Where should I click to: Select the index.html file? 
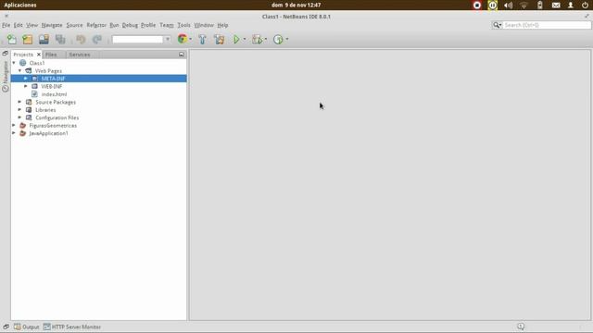(x=54, y=94)
